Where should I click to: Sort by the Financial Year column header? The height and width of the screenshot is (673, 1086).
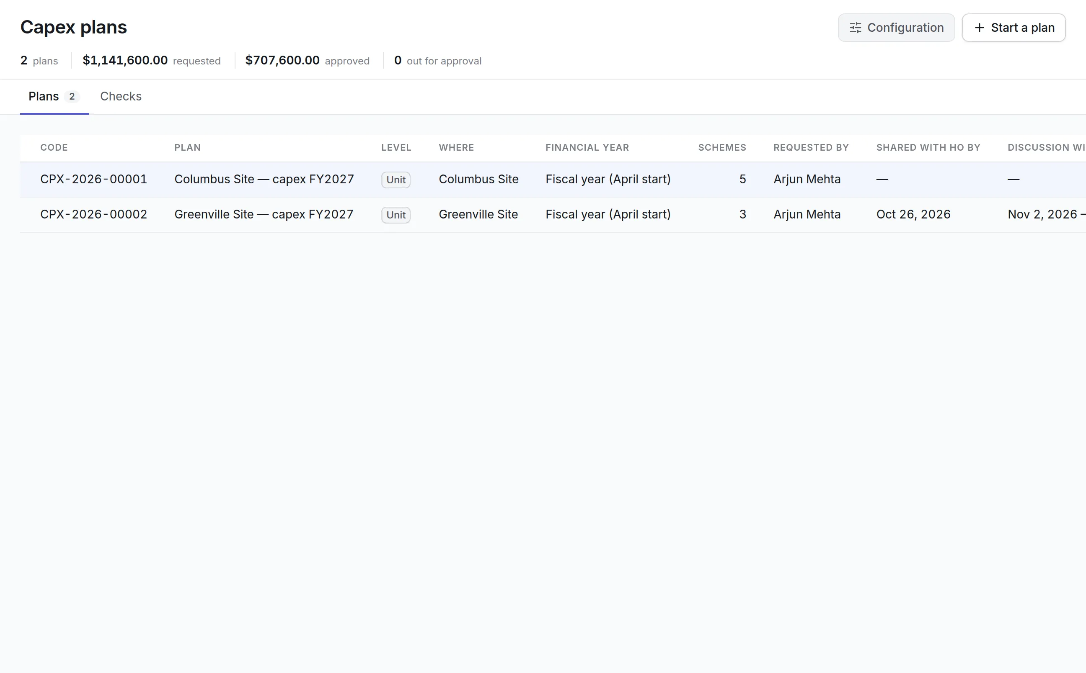point(587,147)
